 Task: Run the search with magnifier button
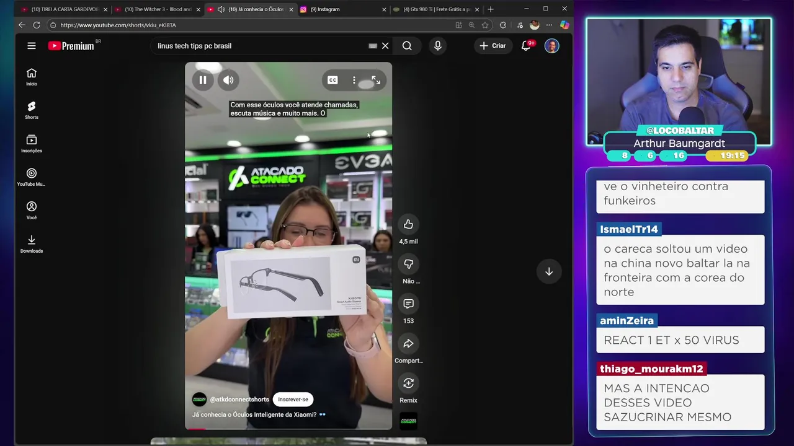(407, 46)
